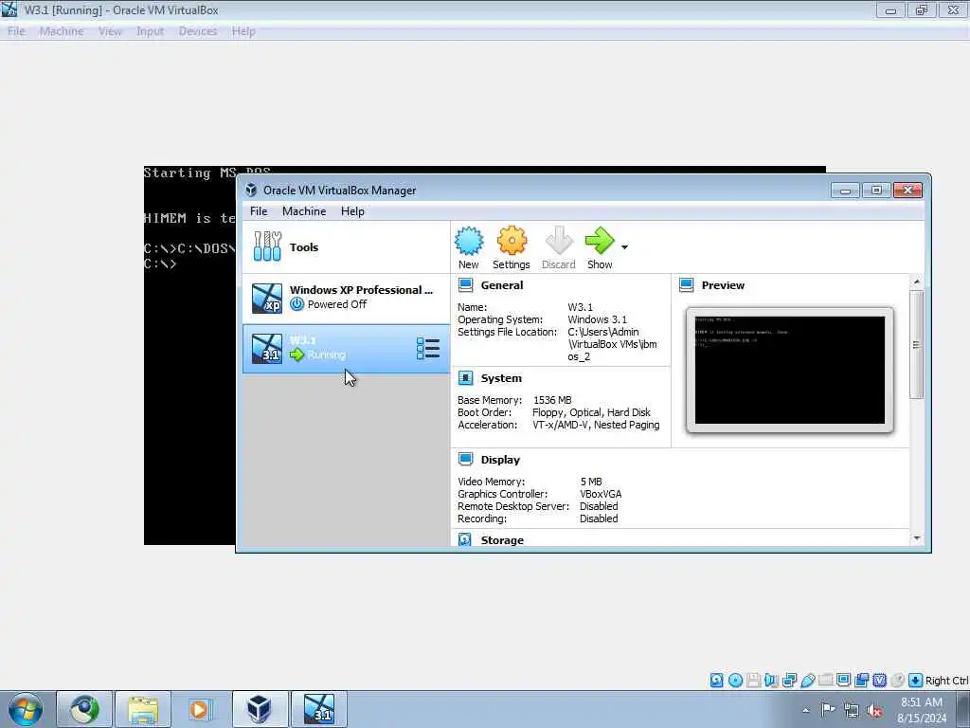Open Chrome from the taskbar

84,709
